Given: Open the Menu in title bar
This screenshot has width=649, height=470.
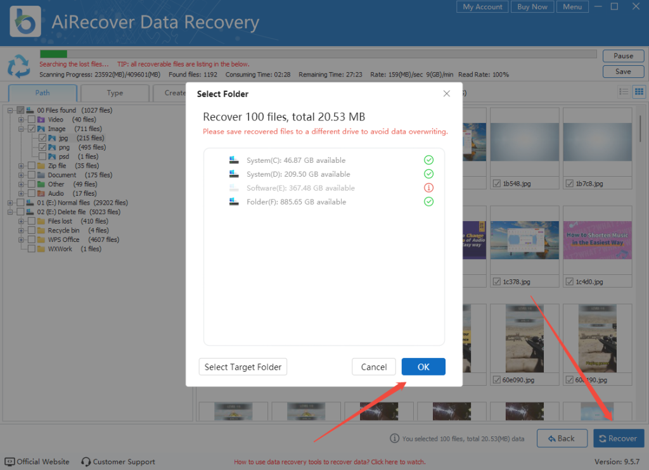Looking at the screenshot, I should pos(572,7).
